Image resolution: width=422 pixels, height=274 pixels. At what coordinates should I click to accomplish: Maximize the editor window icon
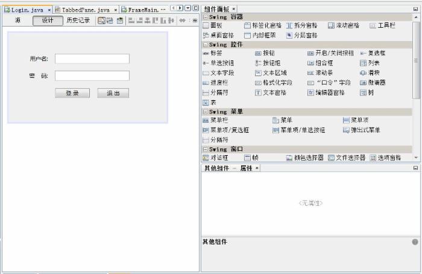(x=196, y=8)
